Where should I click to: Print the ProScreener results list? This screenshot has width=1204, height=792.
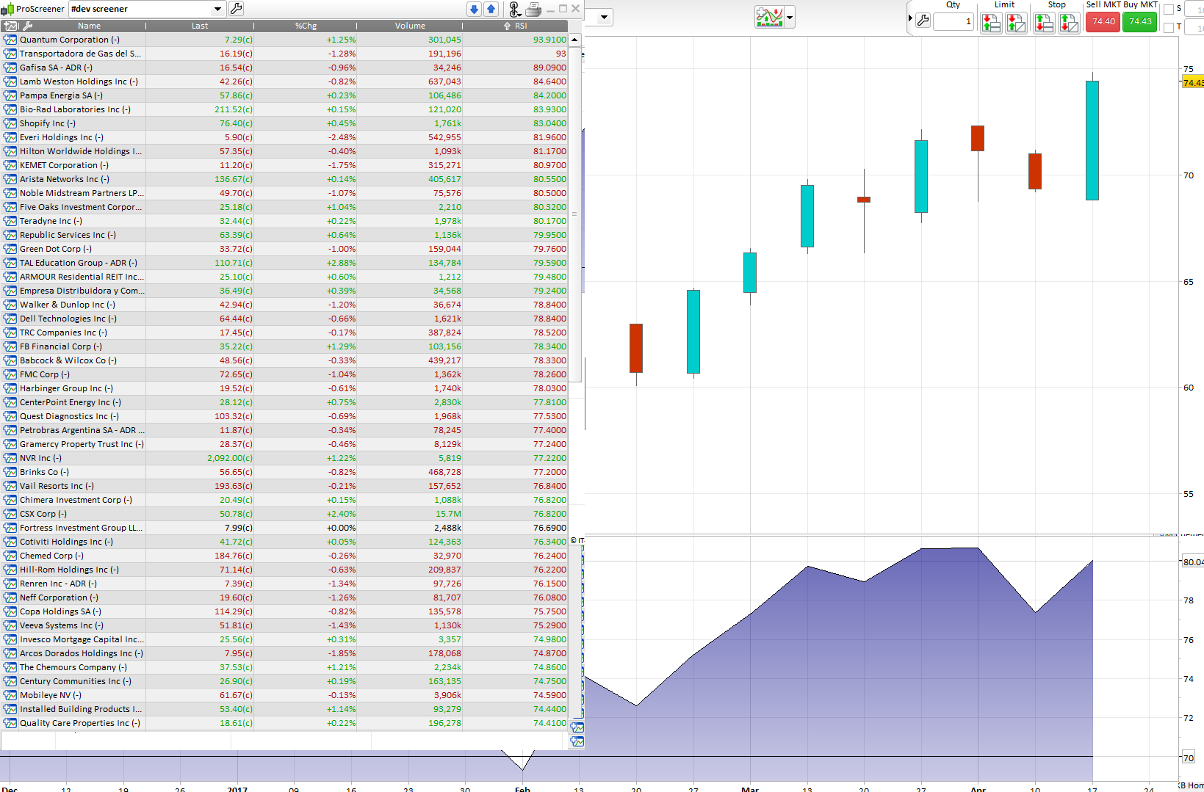(x=534, y=9)
